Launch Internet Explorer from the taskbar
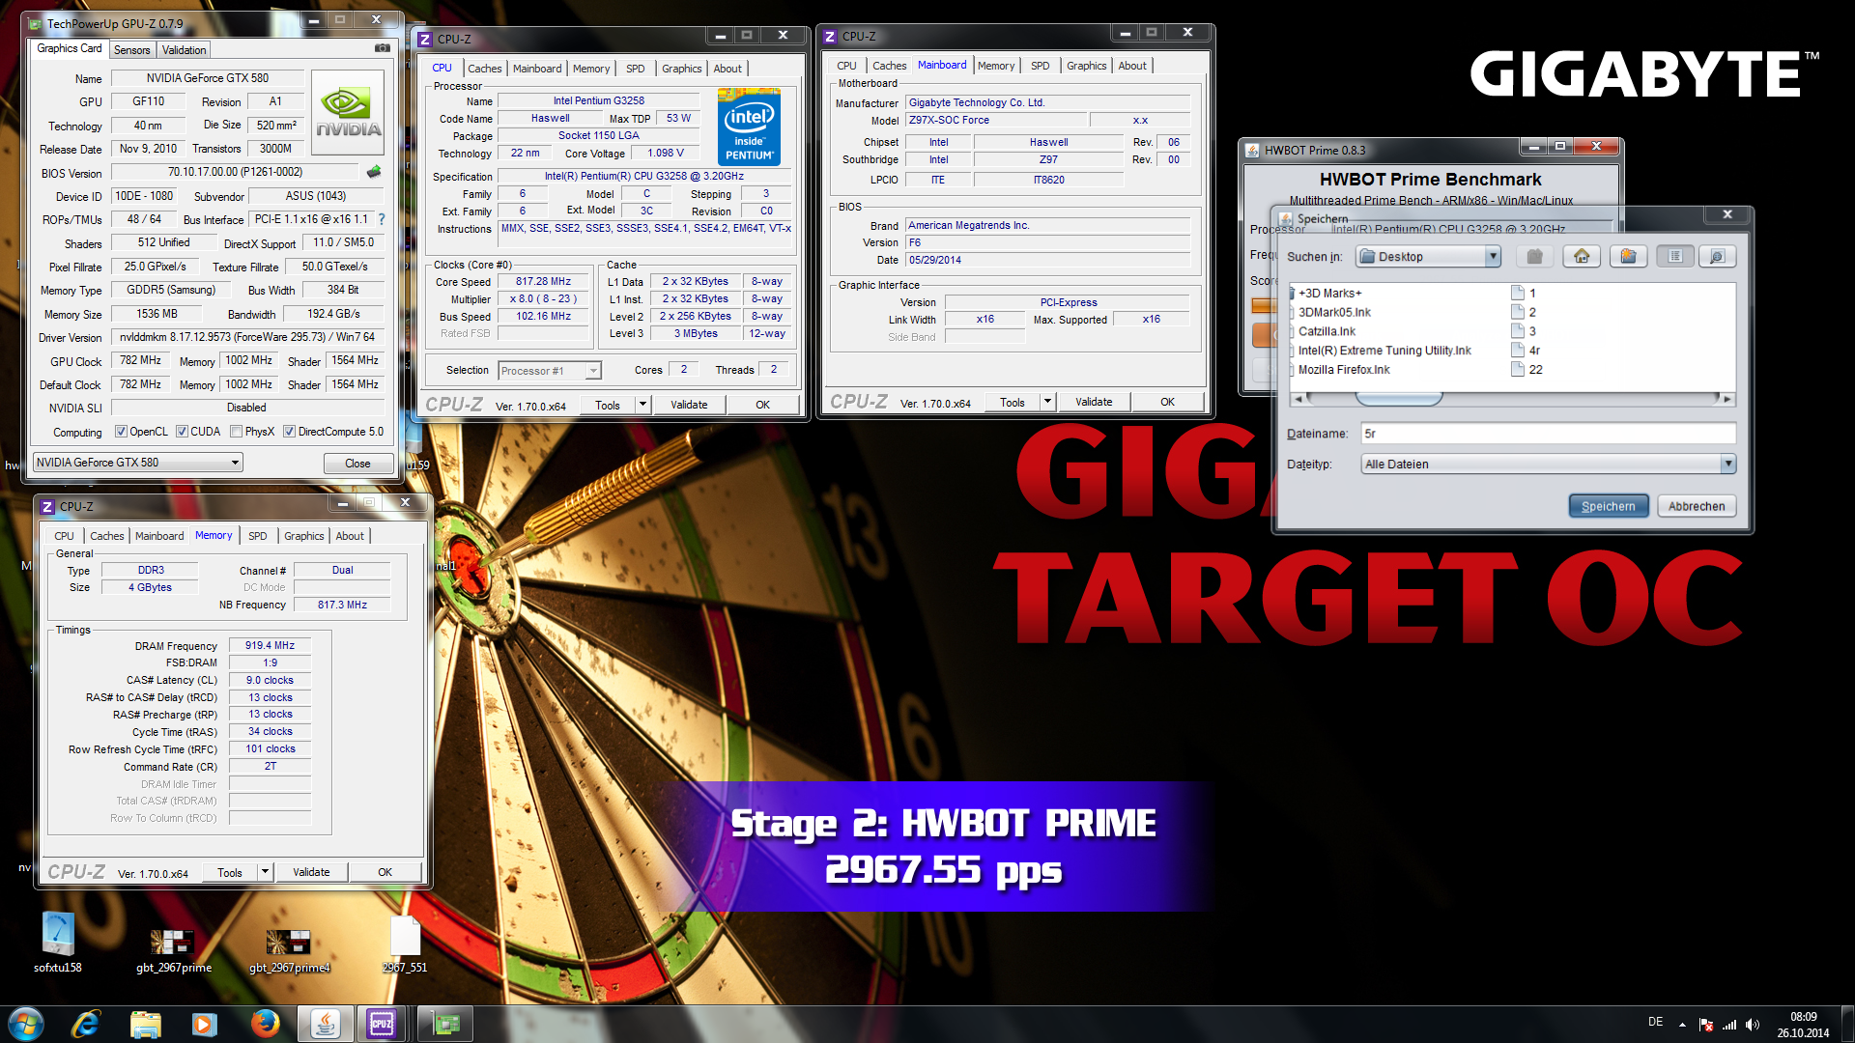 coord(86,1024)
